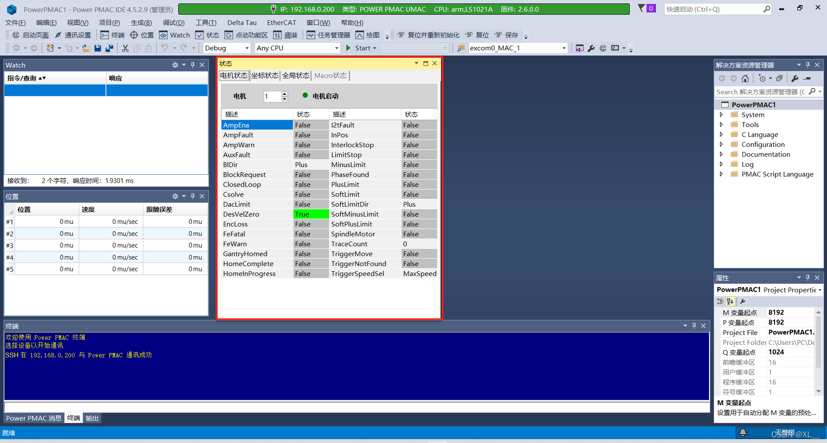Click the Home icon in solution explorer
The width and height of the screenshot is (827, 443).
pyautogui.click(x=745, y=78)
